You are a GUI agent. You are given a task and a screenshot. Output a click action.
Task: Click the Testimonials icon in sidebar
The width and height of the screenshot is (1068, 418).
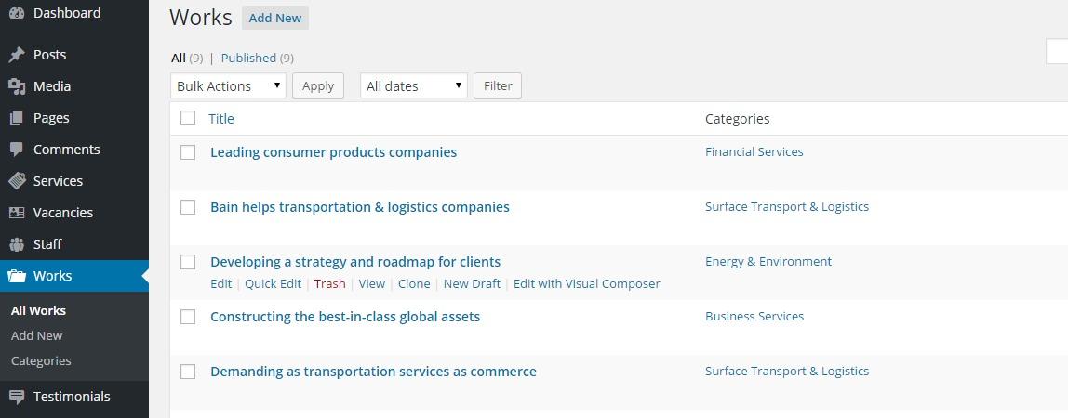17,397
